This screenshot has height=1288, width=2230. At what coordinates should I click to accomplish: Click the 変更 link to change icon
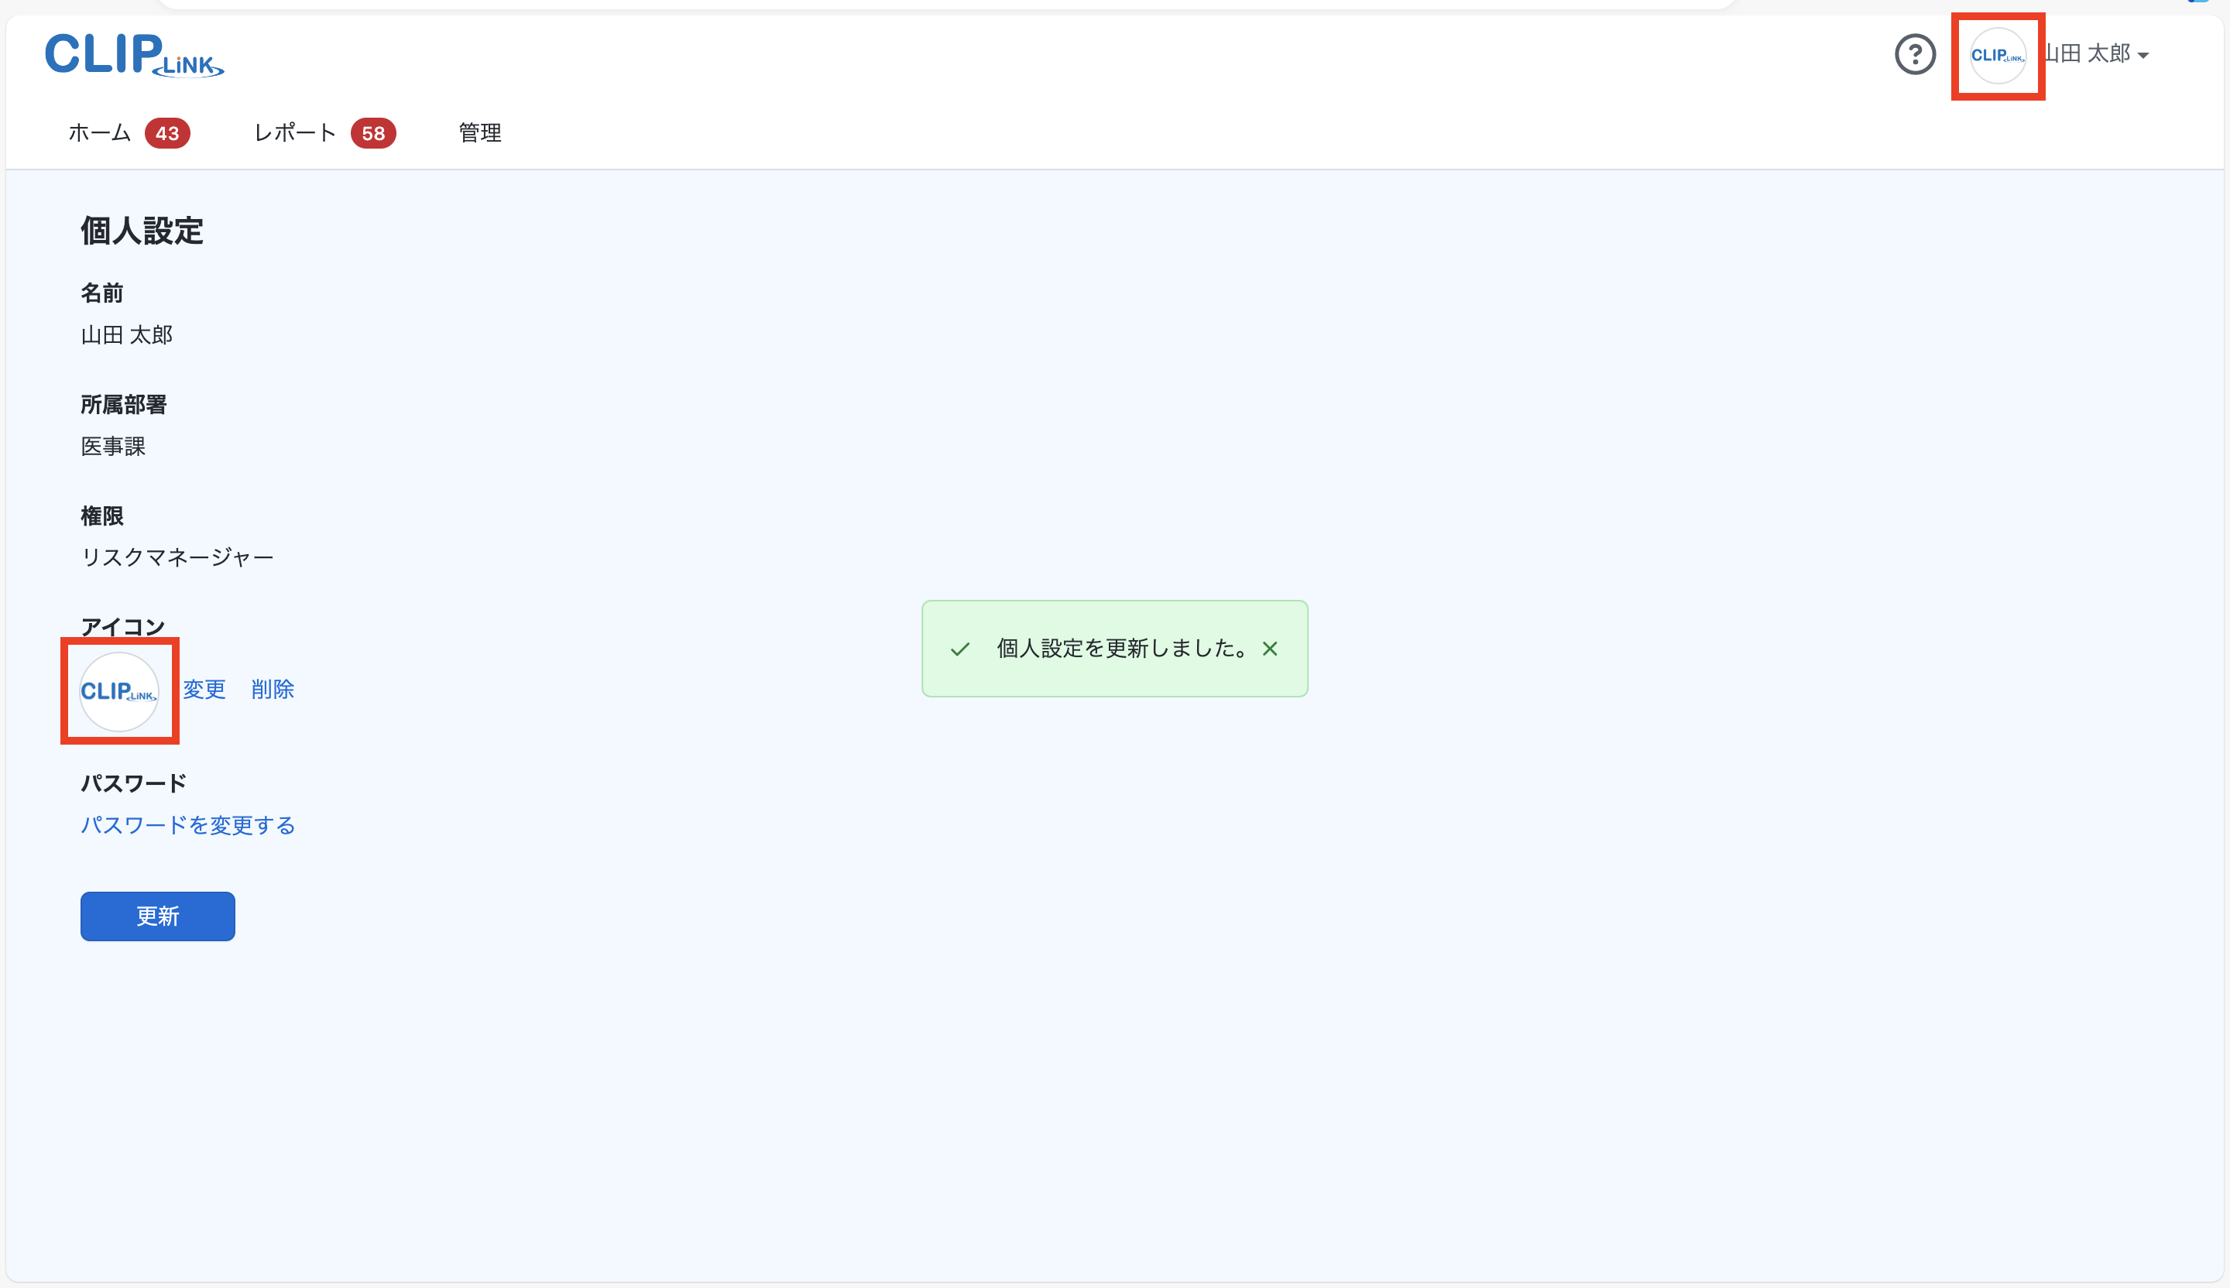pos(204,689)
